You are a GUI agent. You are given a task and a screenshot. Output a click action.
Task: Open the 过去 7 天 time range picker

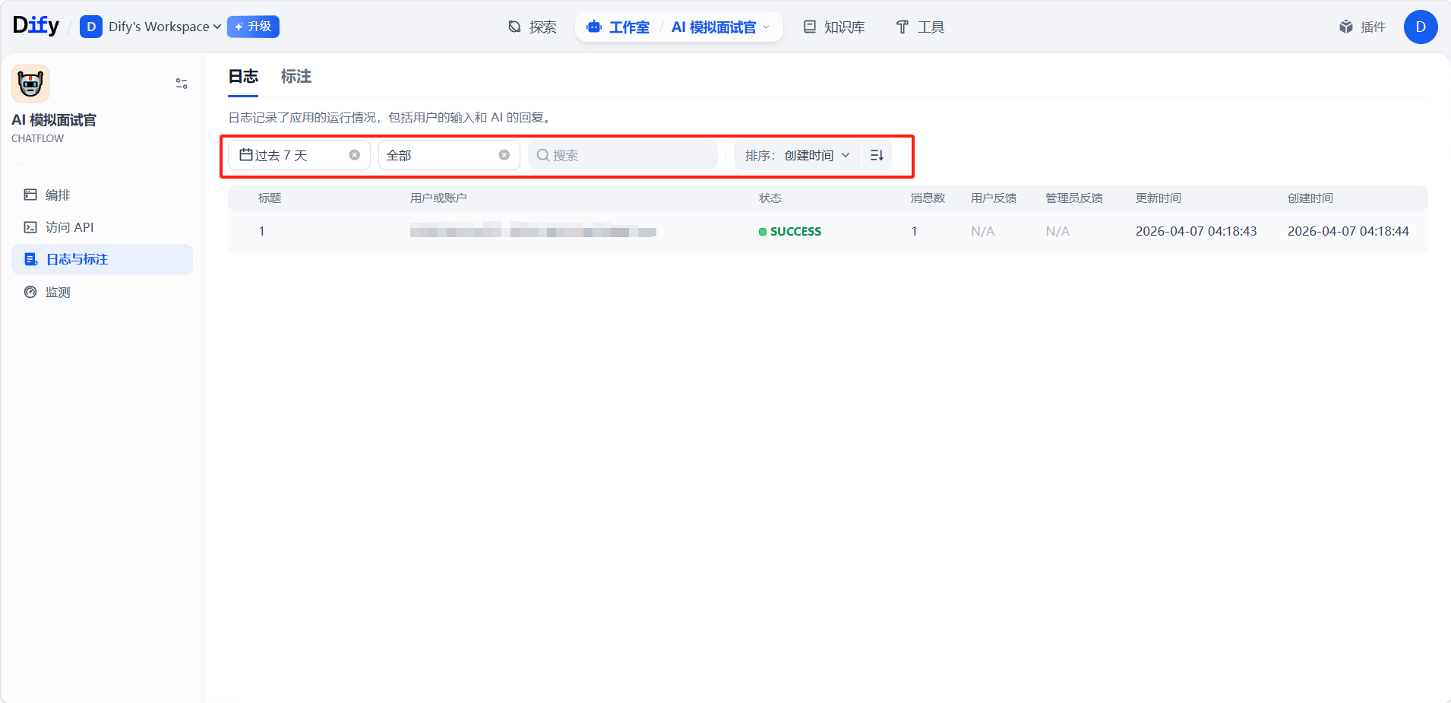(289, 155)
